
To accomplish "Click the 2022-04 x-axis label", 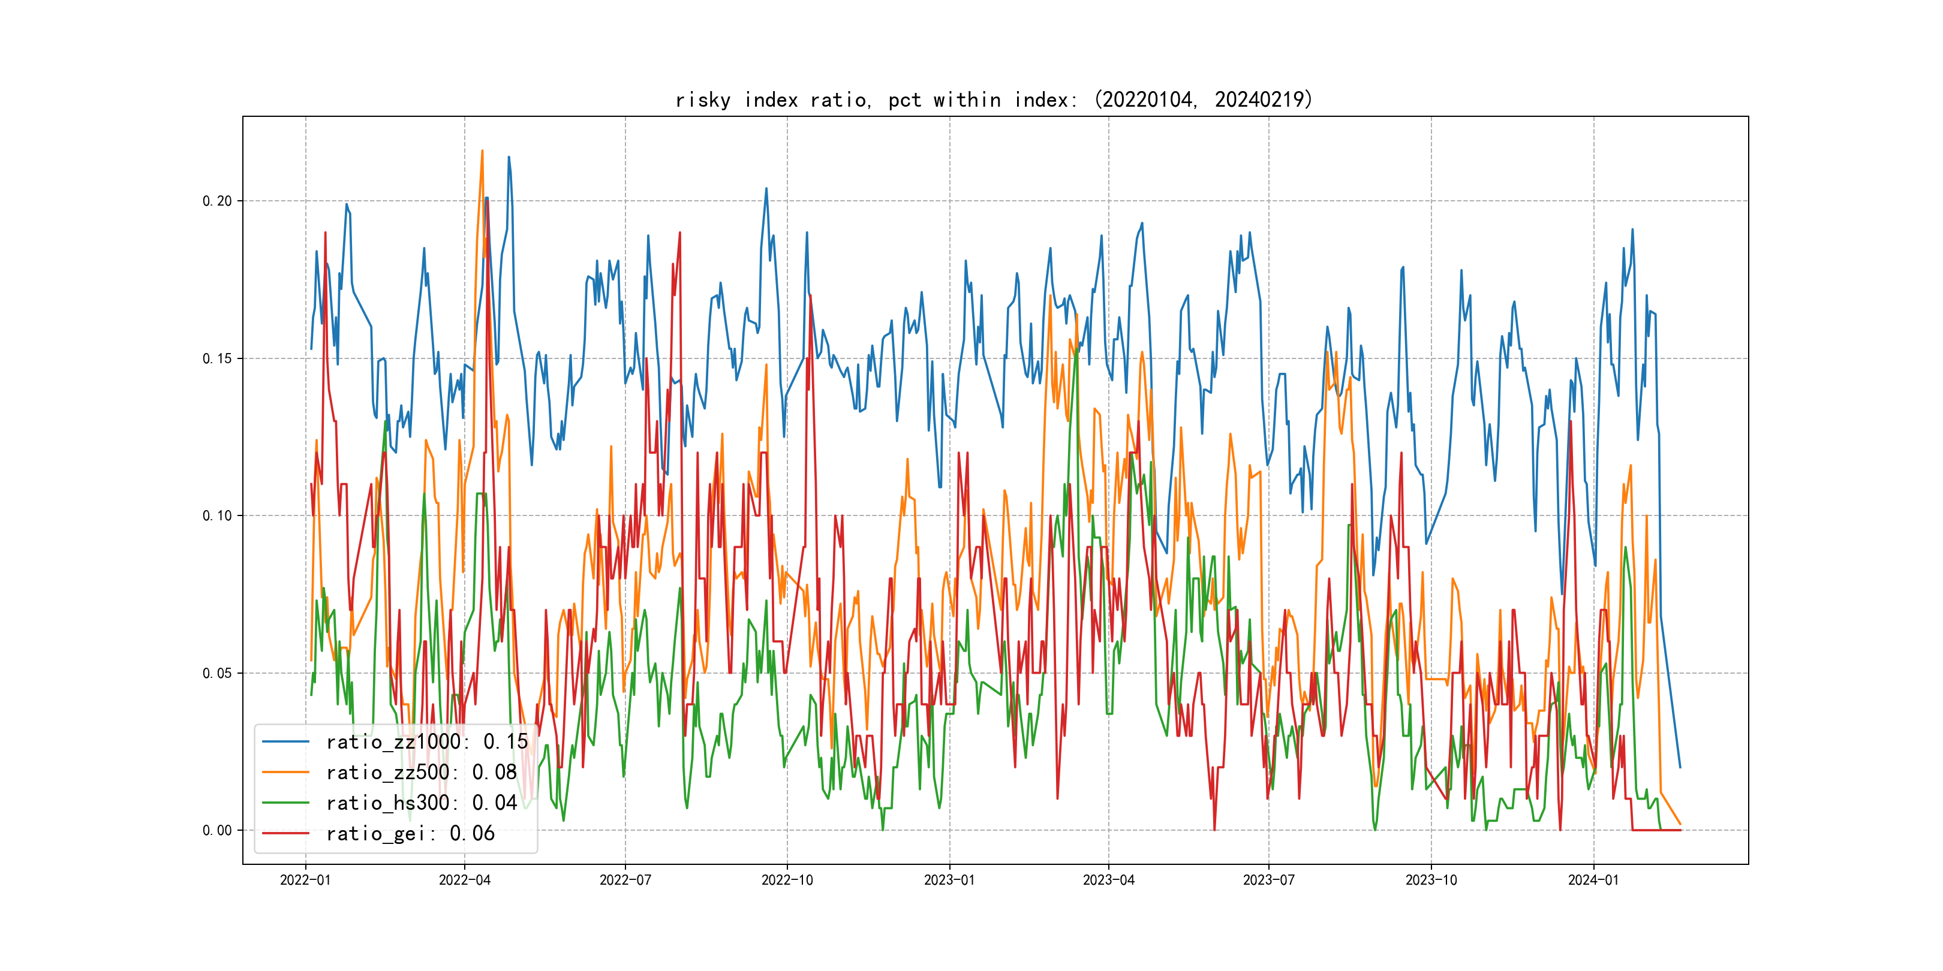I will pyautogui.click(x=465, y=880).
